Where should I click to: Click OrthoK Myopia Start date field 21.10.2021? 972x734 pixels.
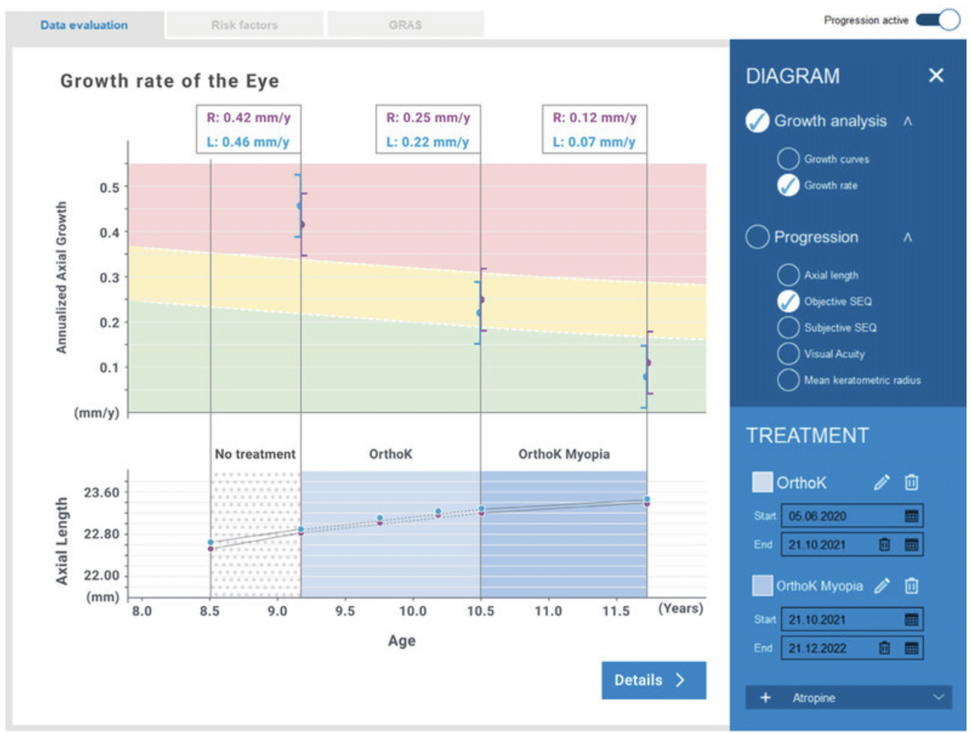coord(852,619)
